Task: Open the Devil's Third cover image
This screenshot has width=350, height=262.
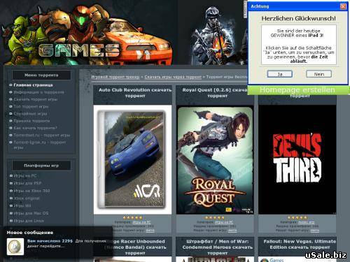Action: click(x=297, y=159)
